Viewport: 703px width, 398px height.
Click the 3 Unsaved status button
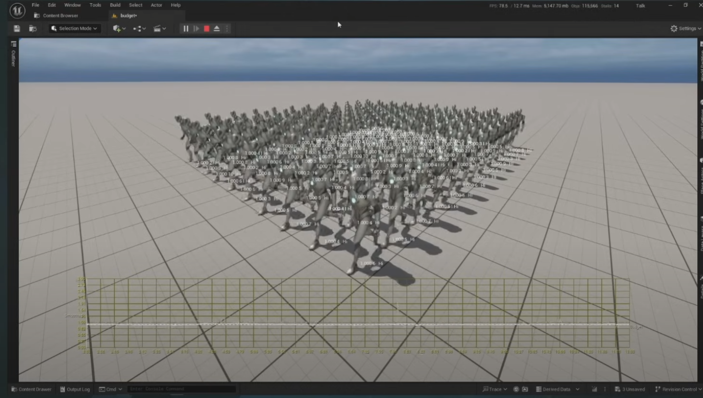coord(630,389)
